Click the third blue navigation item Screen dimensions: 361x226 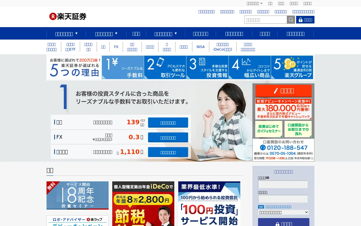pos(136,34)
